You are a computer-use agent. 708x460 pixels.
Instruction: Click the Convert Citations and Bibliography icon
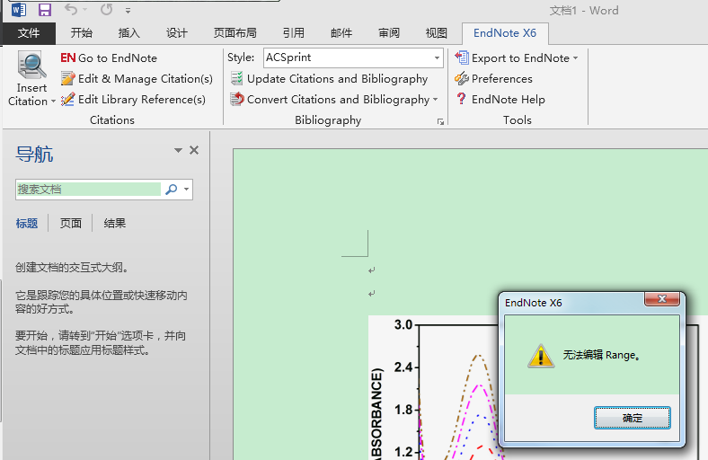236,99
